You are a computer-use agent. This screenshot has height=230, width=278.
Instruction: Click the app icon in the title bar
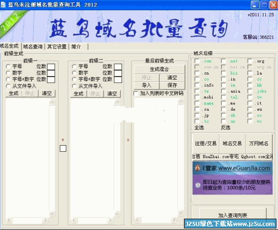coord(3,5)
